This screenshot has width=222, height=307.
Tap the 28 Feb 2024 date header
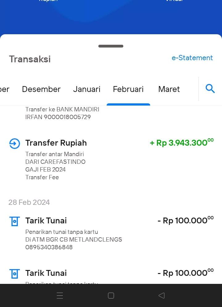coord(29,202)
